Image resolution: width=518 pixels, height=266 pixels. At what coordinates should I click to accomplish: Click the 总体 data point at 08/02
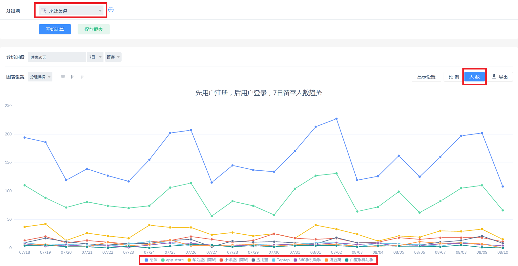point(336,119)
